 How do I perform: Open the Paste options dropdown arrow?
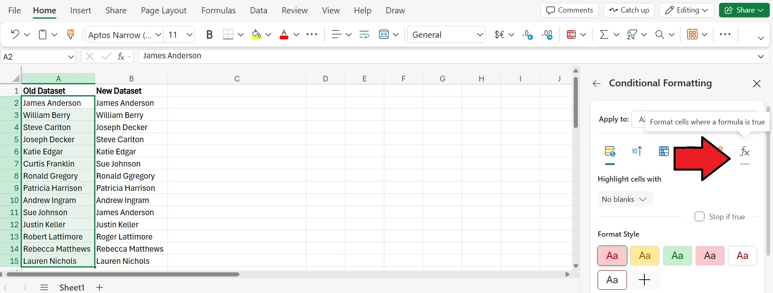[54, 34]
